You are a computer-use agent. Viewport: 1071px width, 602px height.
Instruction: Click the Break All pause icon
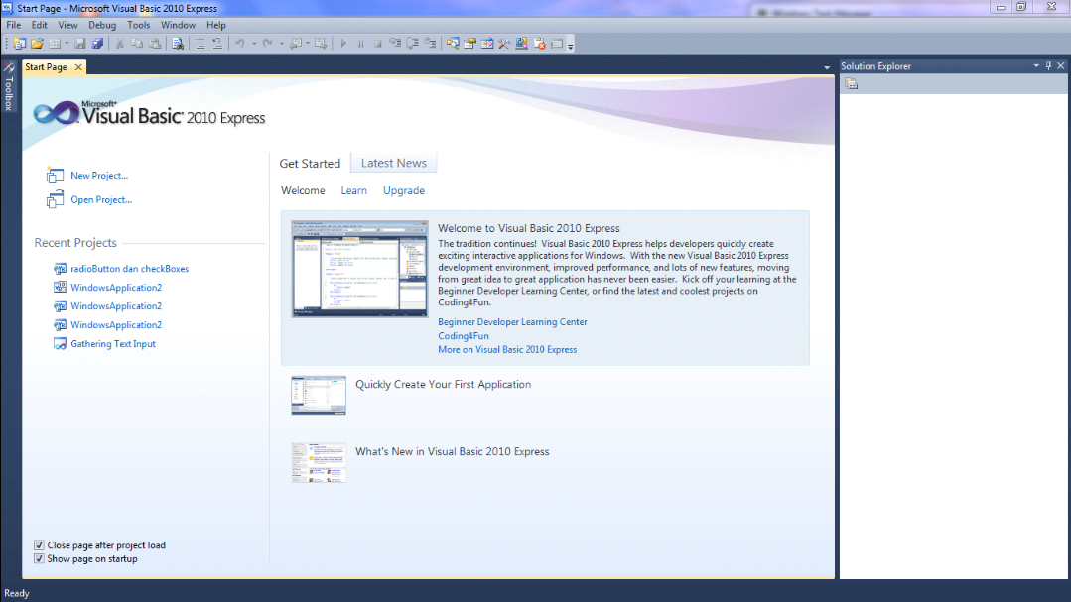point(360,43)
